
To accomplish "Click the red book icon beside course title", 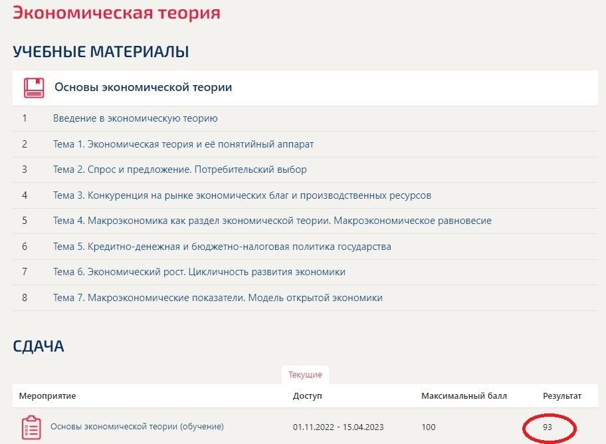I will (34, 88).
